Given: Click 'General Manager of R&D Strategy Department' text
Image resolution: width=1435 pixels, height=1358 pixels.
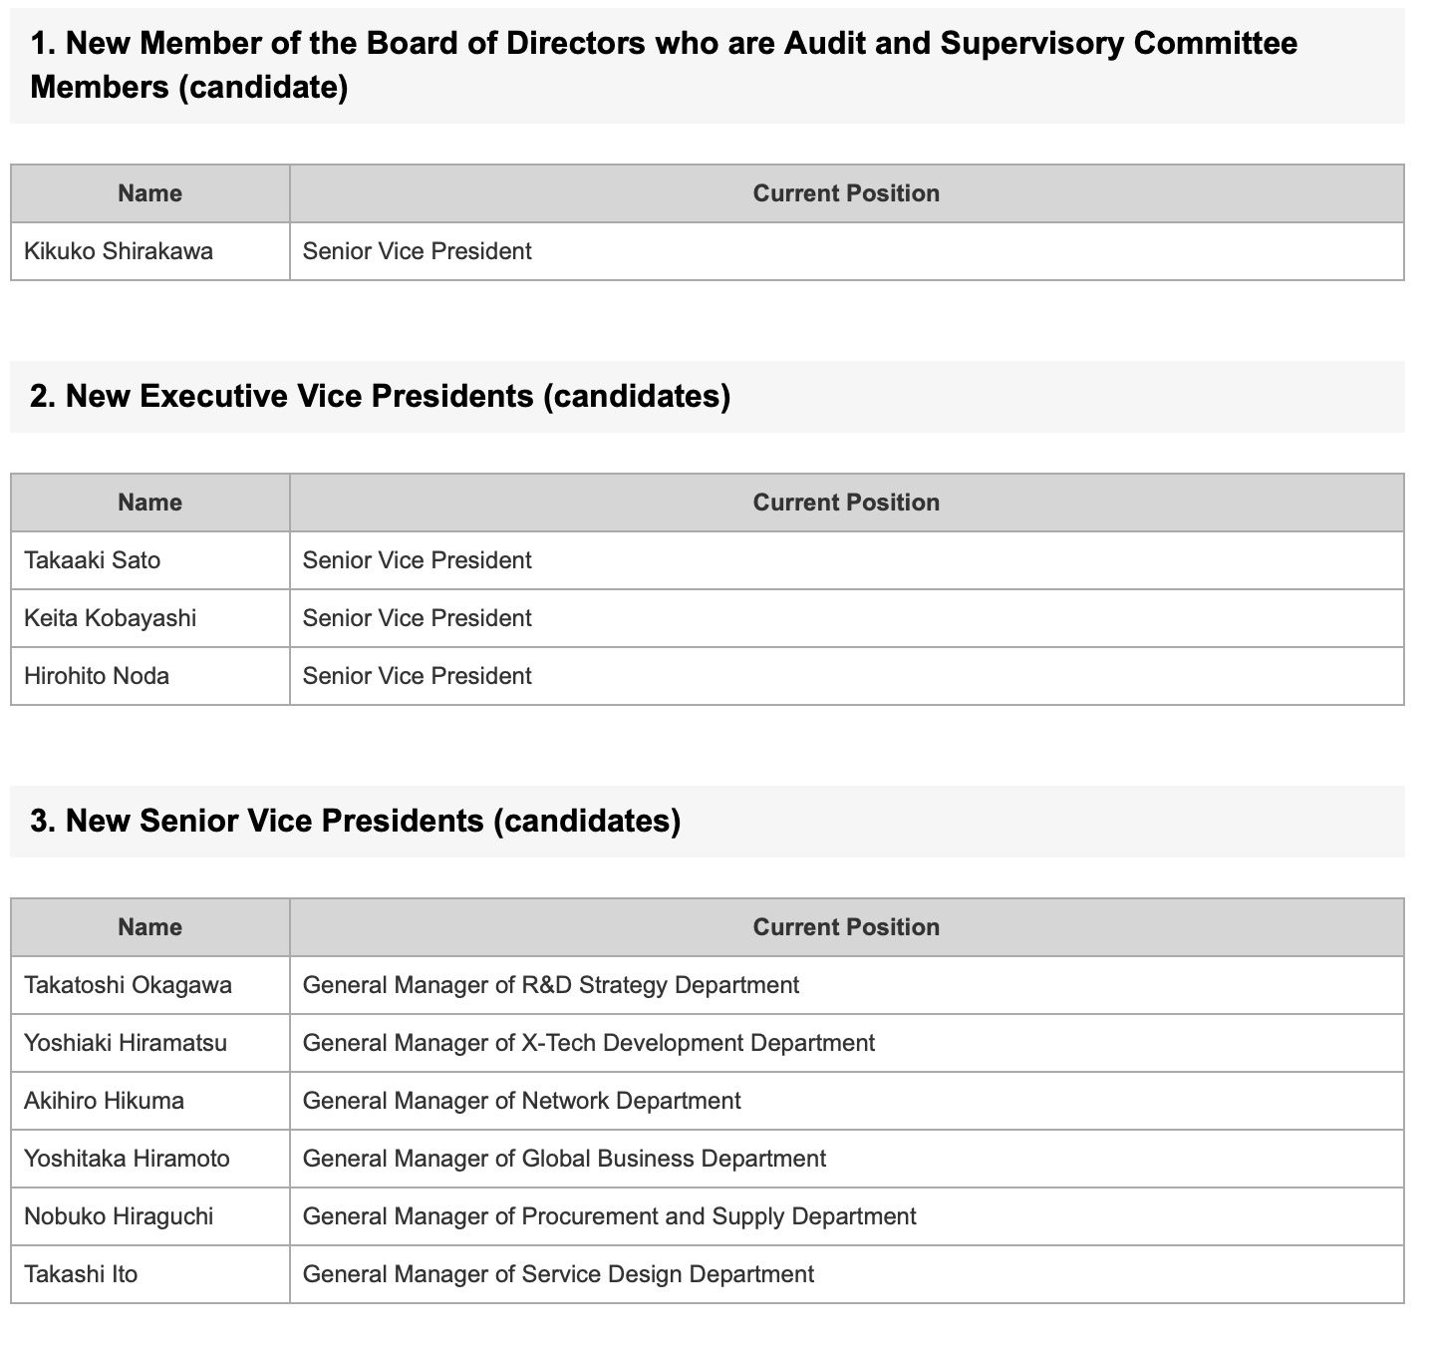Looking at the screenshot, I should (550, 985).
